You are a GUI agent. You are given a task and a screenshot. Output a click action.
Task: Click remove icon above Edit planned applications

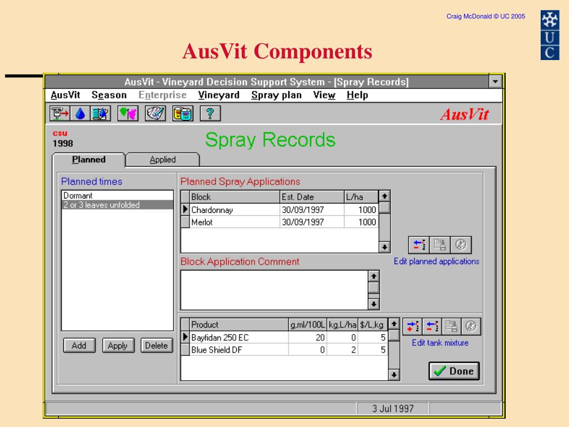coord(419,245)
